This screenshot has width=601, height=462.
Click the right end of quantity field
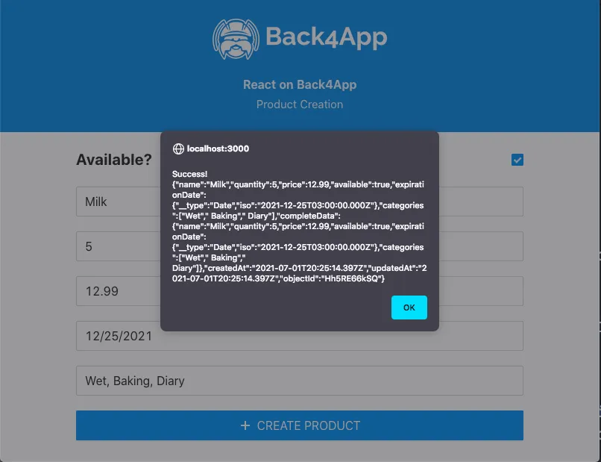click(481, 246)
